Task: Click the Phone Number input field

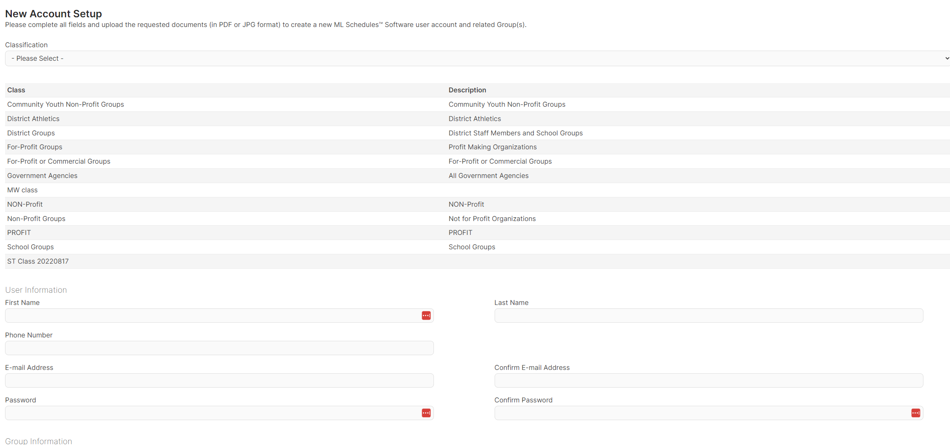Action: click(x=219, y=348)
